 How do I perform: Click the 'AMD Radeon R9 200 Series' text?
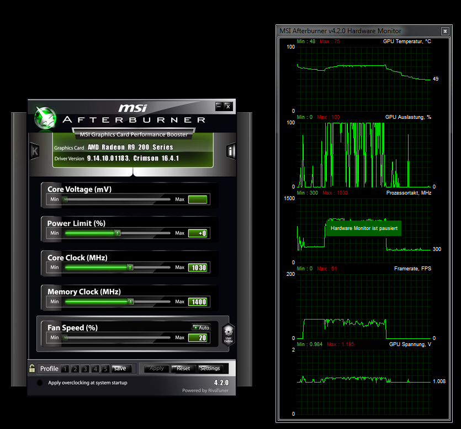(130, 147)
